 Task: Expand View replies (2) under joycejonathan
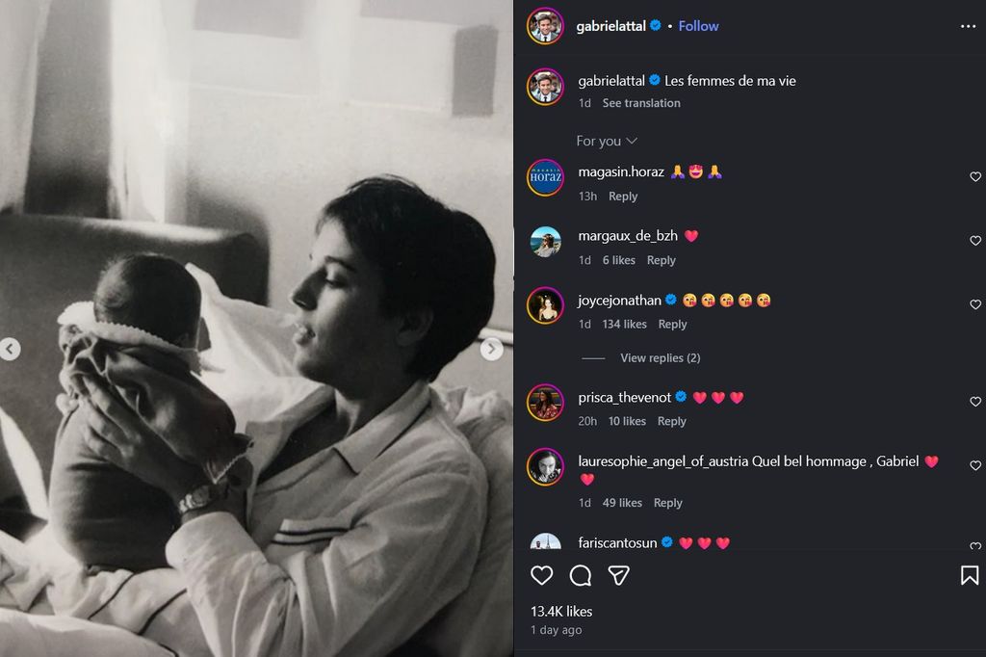(x=660, y=357)
